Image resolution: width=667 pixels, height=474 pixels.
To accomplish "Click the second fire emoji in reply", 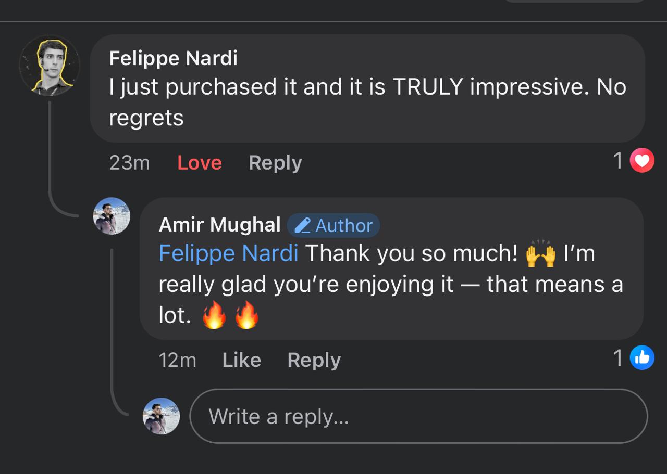I will tap(246, 315).
